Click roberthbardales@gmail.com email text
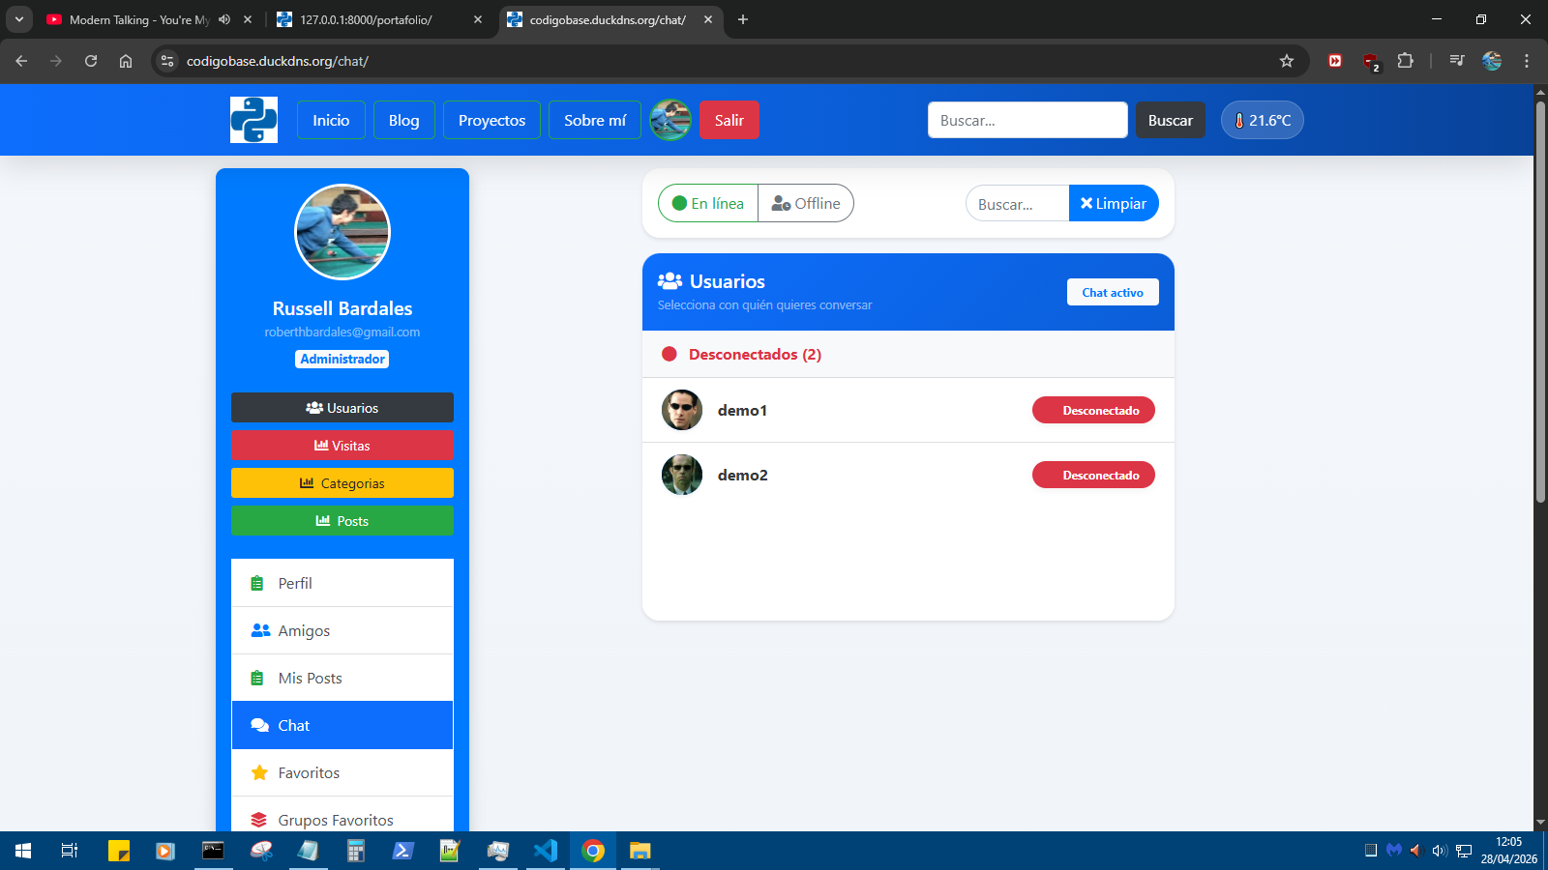This screenshot has height=870, width=1548. pos(342,332)
